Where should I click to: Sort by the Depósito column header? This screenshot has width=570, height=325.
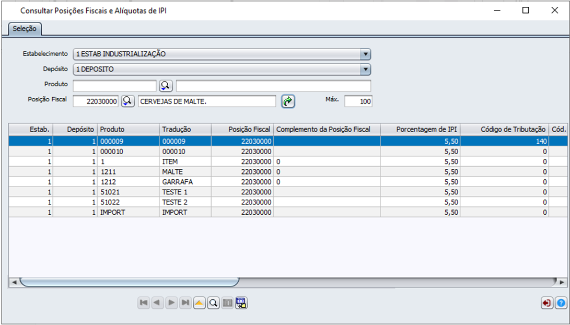(x=75, y=130)
